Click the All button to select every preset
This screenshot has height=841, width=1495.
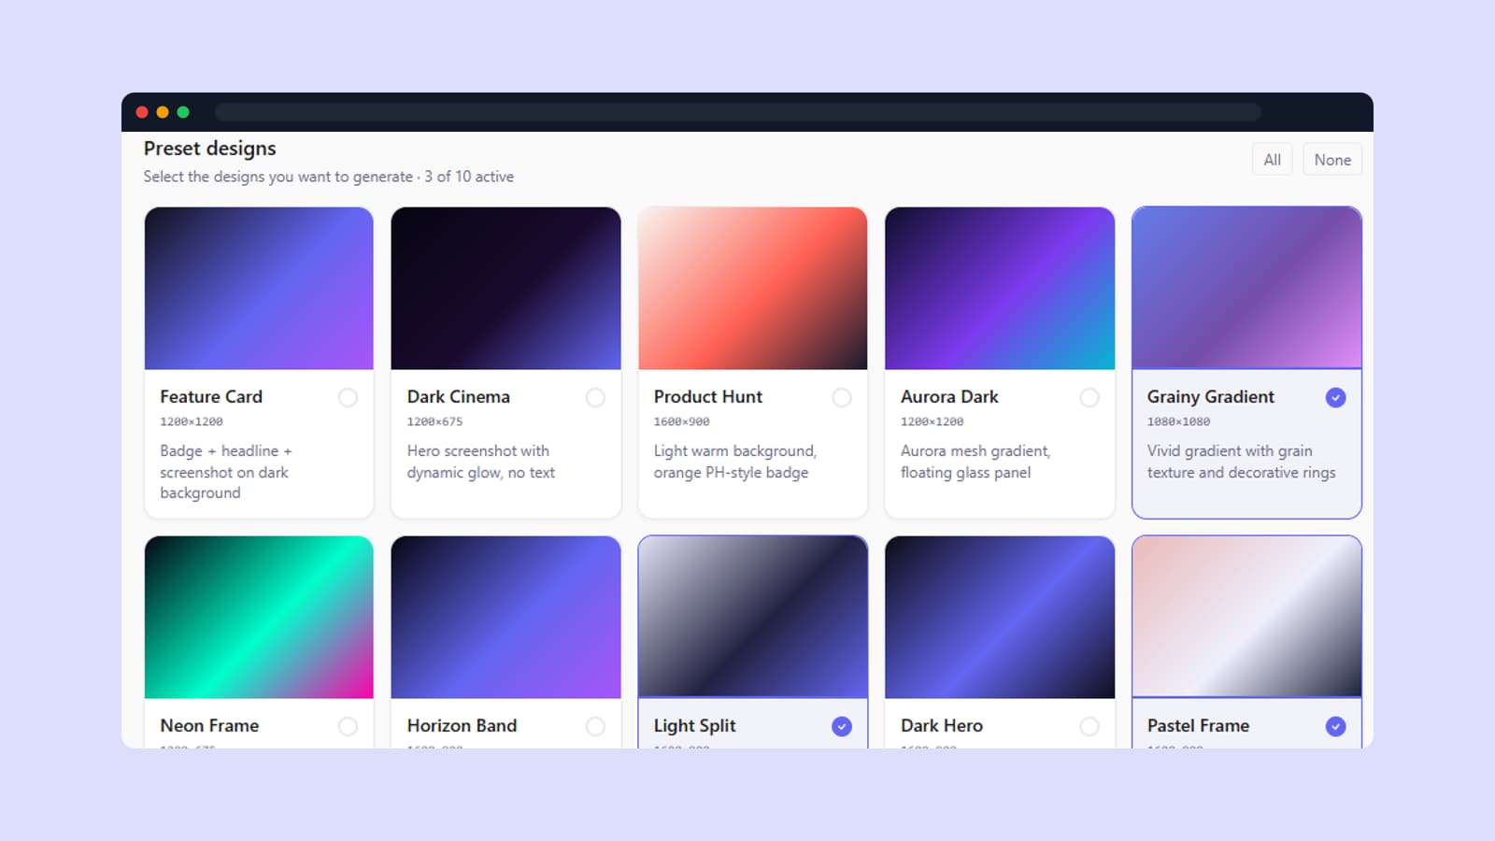1272,159
